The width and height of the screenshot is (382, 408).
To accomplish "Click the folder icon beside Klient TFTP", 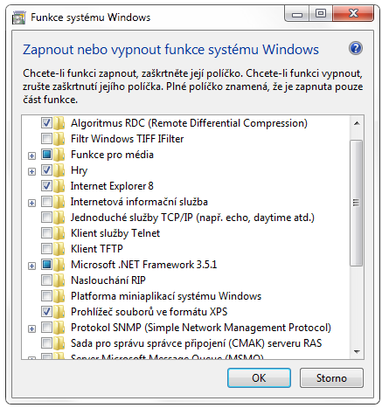I will click(x=59, y=249).
